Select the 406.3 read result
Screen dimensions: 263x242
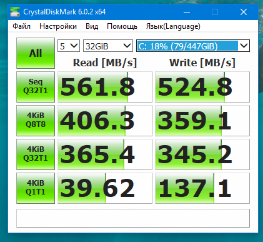coord(105,121)
